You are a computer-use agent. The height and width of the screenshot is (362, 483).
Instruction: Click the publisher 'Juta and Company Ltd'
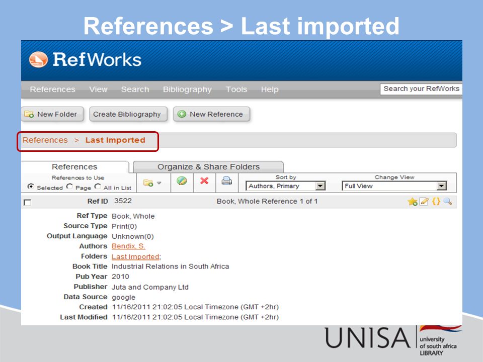[150, 287]
